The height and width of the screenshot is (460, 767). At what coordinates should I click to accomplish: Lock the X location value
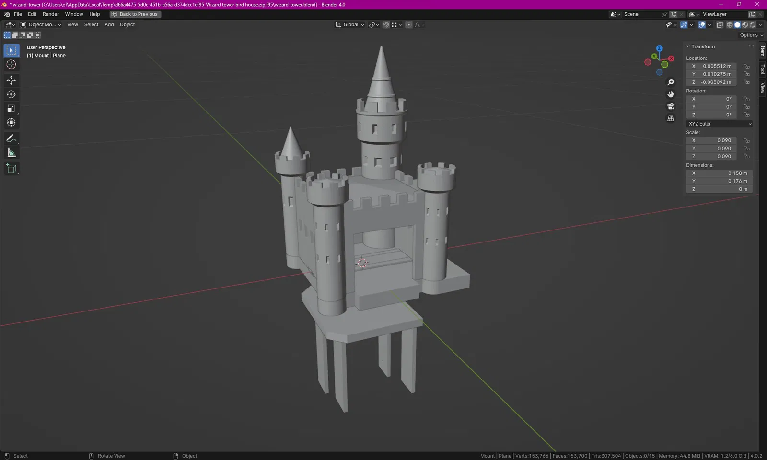click(x=746, y=66)
